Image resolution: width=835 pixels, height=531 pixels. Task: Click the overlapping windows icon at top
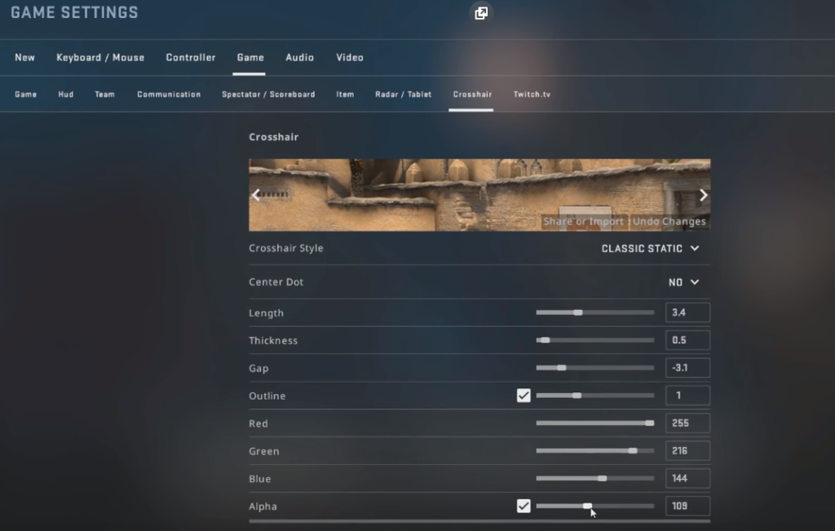pyautogui.click(x=481, y=13)
